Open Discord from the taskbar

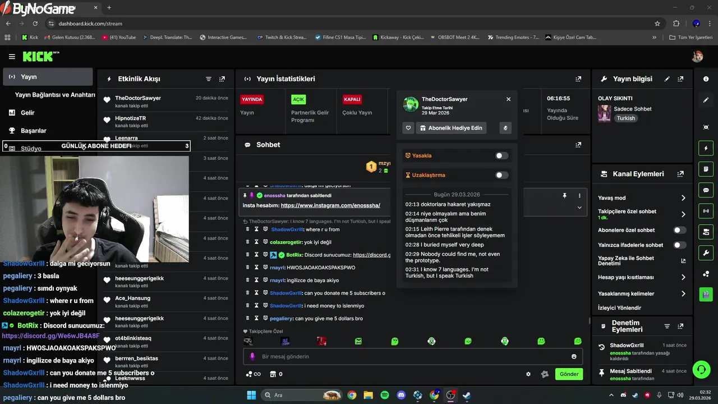[401, 395]
